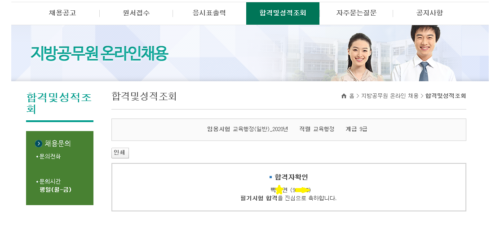Click the home icon in breadcrumb

(x=344, y=96)
